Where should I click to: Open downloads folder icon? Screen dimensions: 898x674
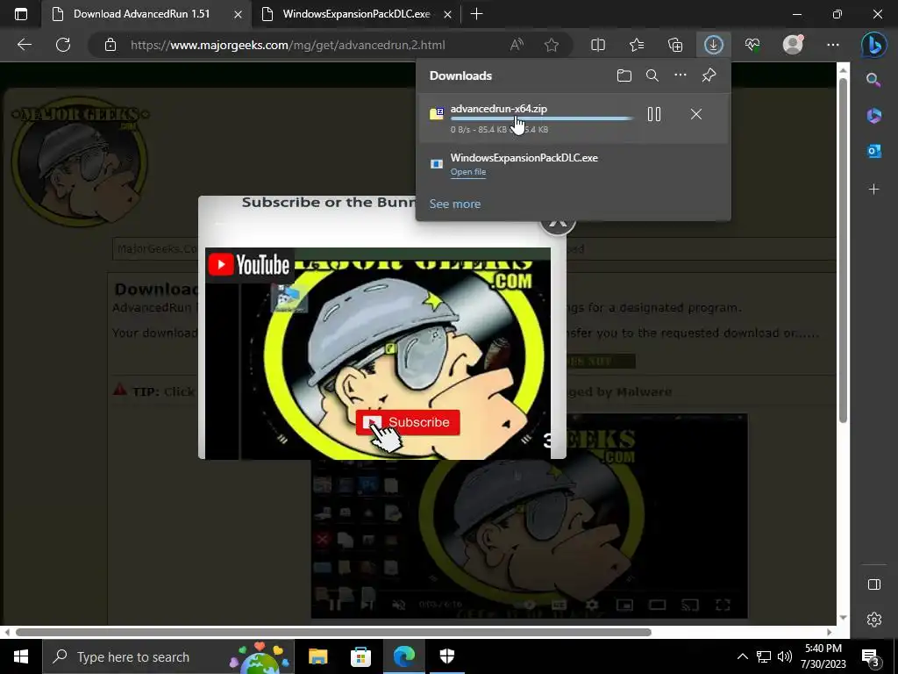coord(624,75)
